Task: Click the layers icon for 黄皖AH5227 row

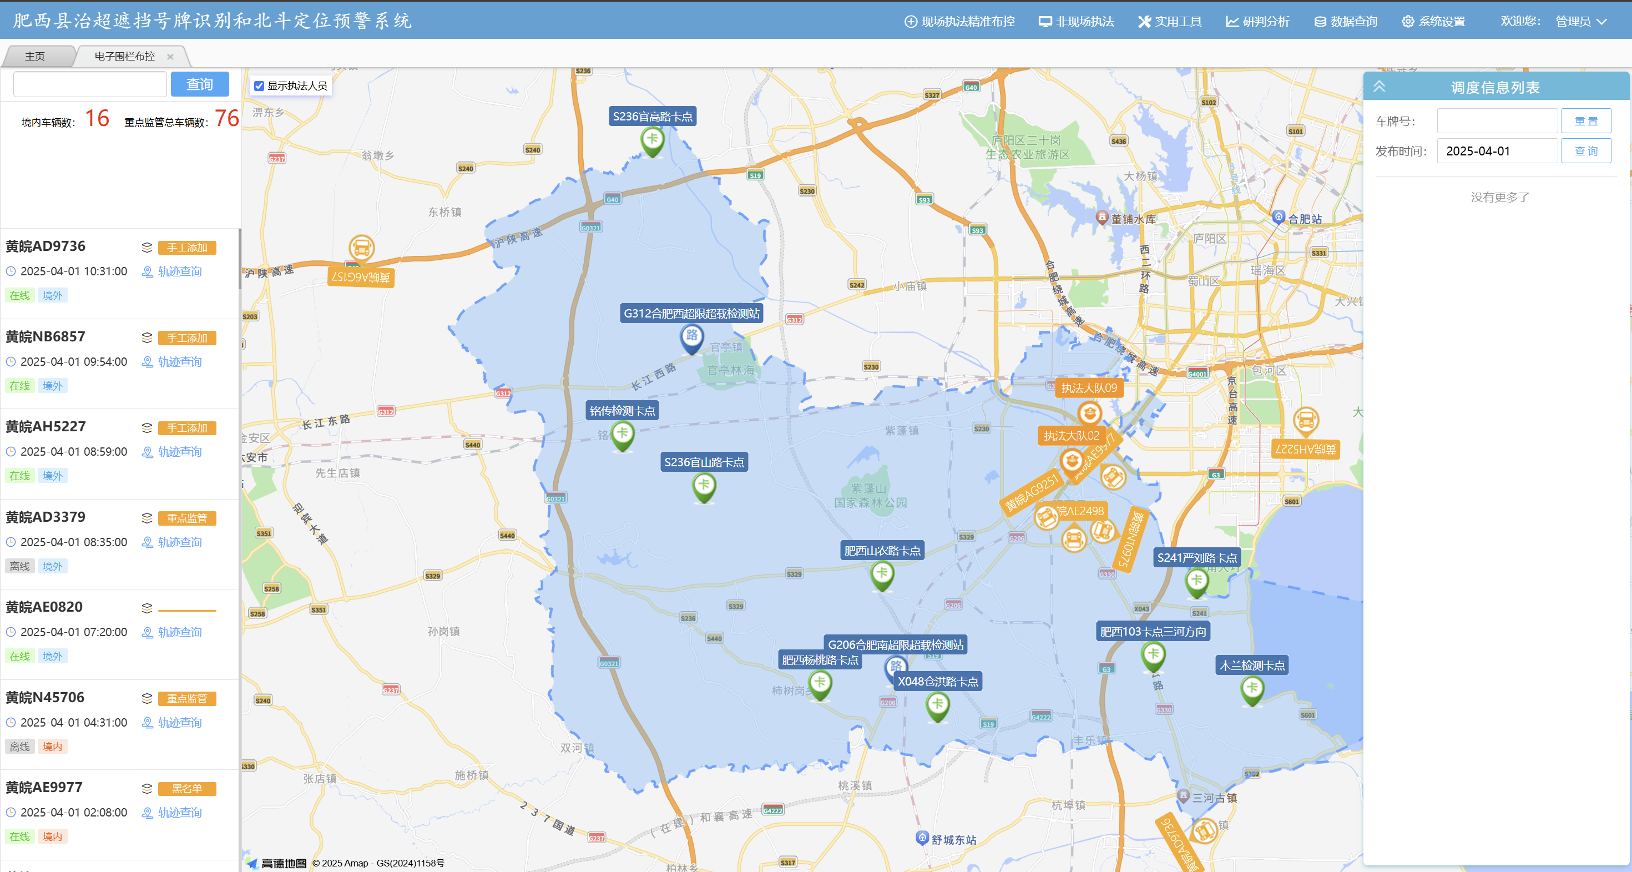Action: coord(147,428)
